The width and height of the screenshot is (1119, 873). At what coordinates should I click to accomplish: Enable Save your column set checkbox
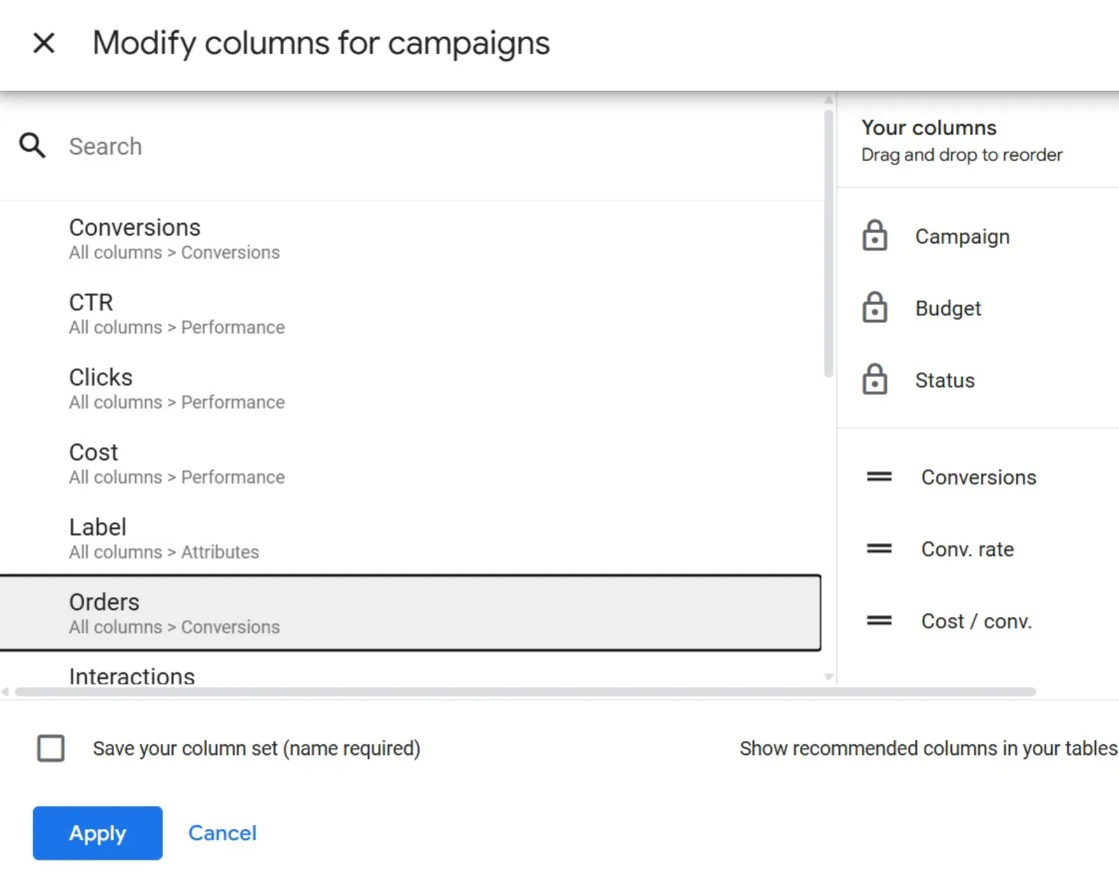[x=51, y=748]
